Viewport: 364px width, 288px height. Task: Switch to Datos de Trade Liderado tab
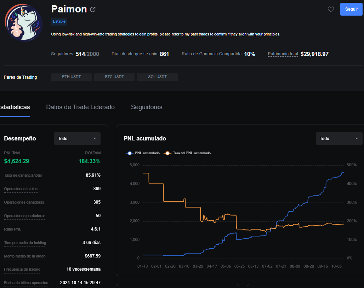pyautogui.click(x=80, y=107)
